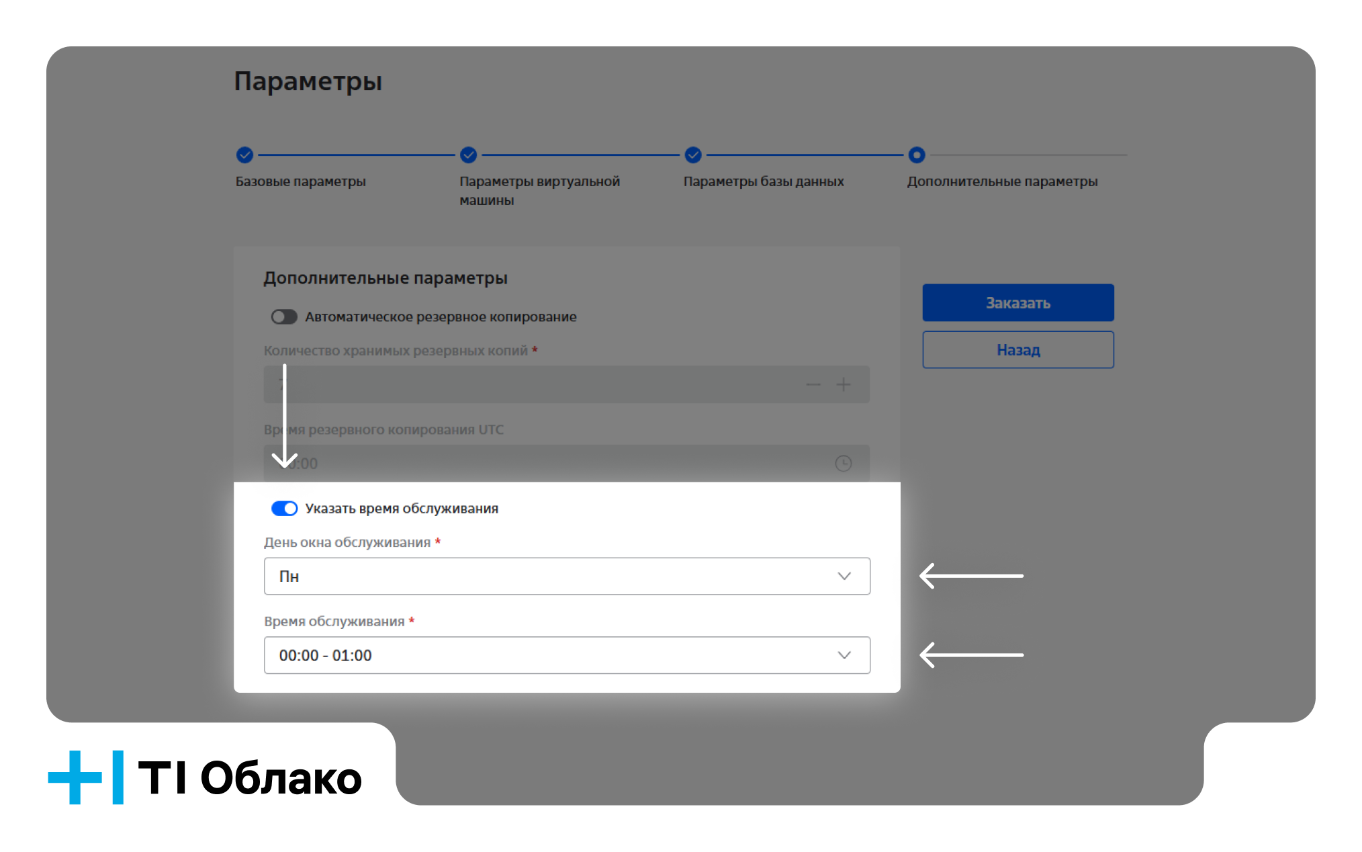
Task: Click the Назад button
Action: (1017, 349)
